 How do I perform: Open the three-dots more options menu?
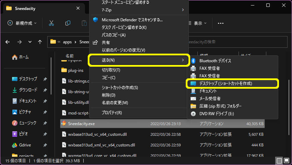click(220, 23)
